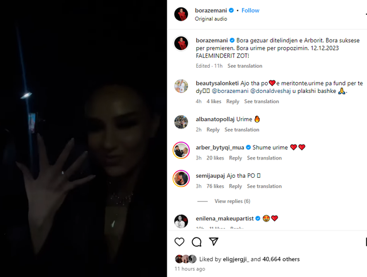Open Original audio link
367x277 pixels.
[x=211, y=19]
